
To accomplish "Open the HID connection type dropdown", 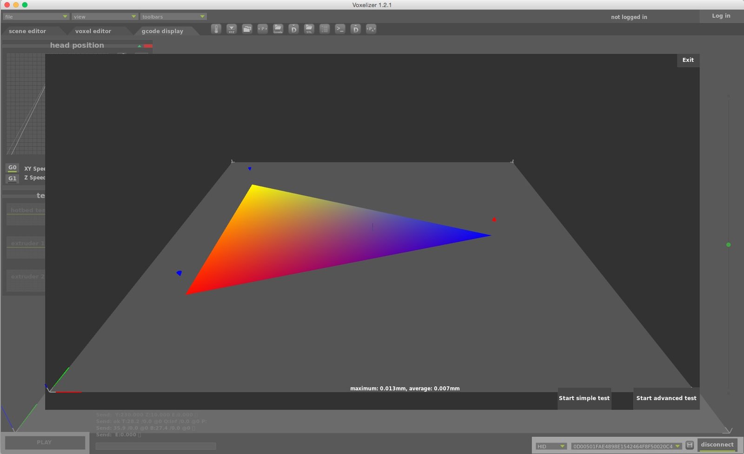I will (x=551, y=446).
